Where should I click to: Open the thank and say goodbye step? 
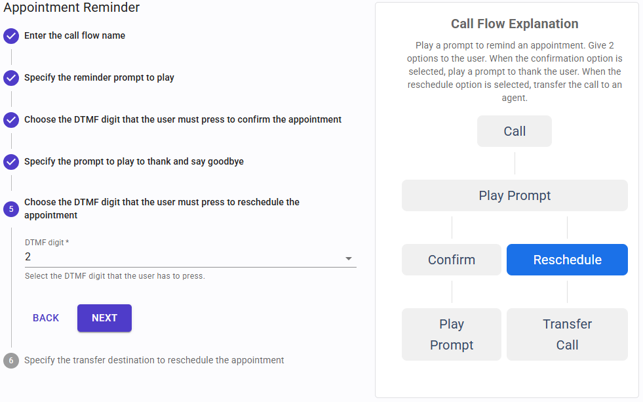134,161
